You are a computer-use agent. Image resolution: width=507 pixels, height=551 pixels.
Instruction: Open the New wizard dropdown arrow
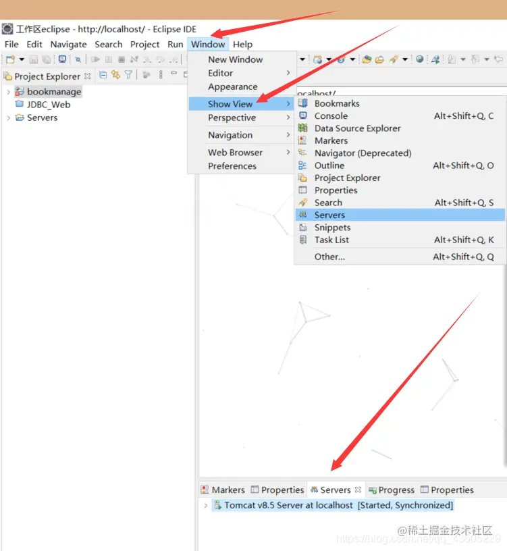(x=22, y=59)
